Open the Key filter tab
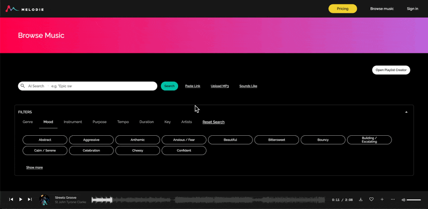The image size is (428, 209). pyautogui.click(x=167, y=122)
